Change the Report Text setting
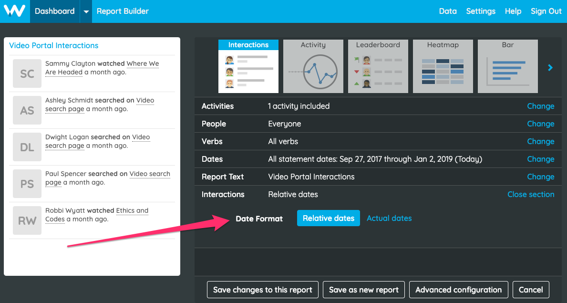This screenshot has width=567, height=303. (541, 177)
